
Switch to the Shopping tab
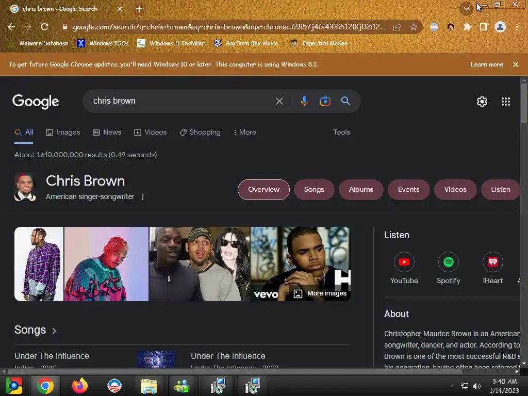pos(200,133)
